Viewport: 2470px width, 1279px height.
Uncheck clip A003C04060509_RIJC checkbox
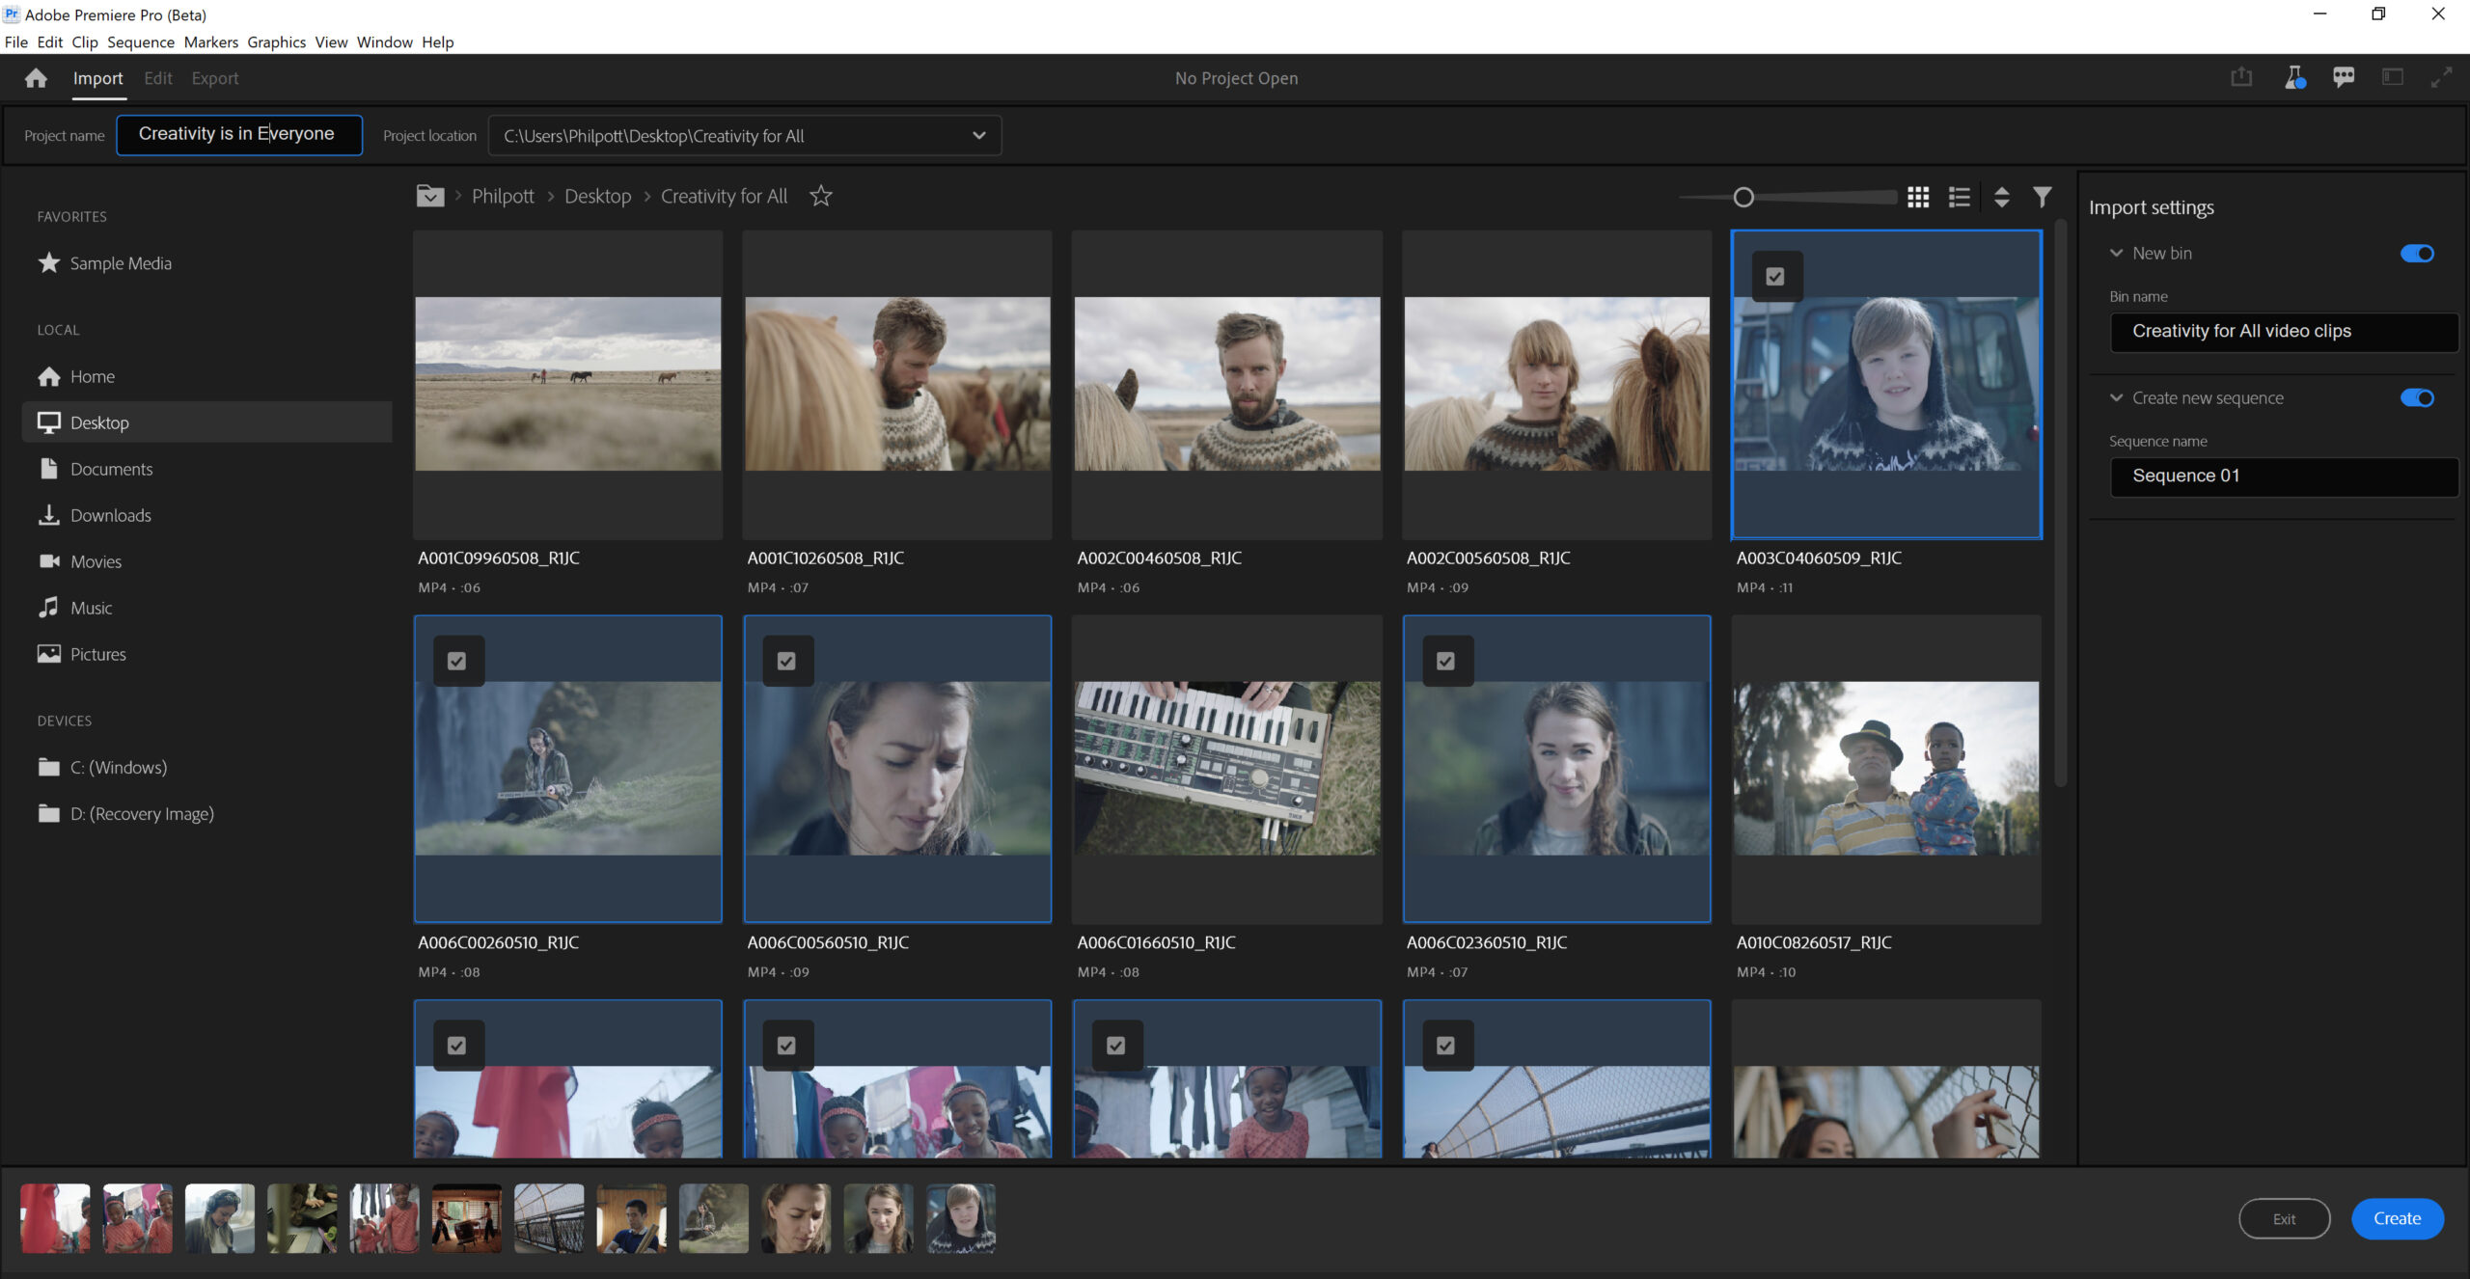(1775, 277)
